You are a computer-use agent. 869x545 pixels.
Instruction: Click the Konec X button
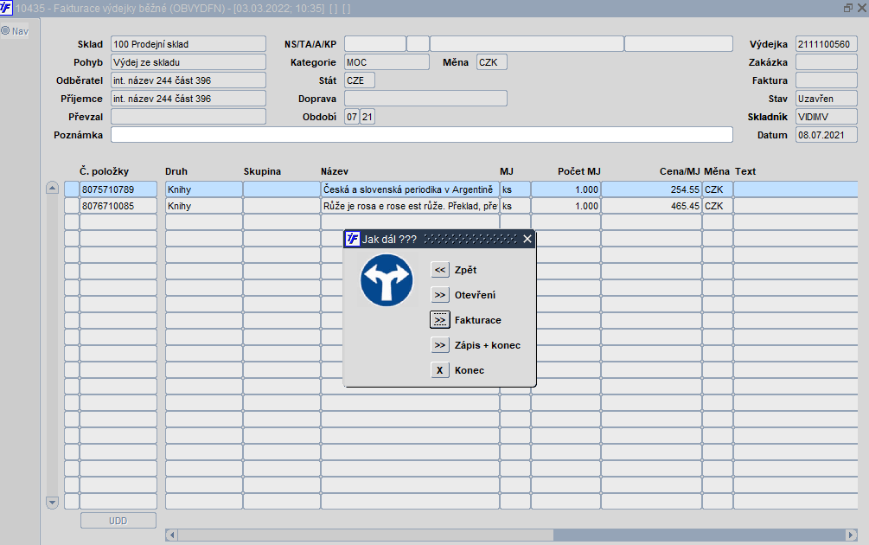coord(439,369)
